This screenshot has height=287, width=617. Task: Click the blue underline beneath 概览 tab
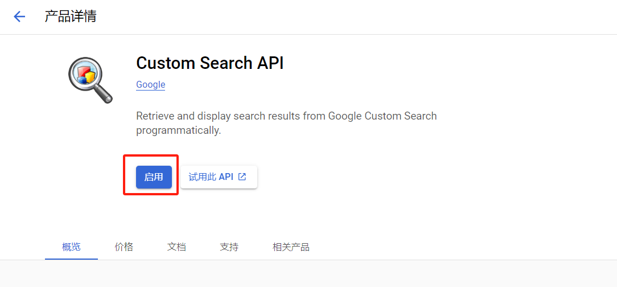[71, 259]
